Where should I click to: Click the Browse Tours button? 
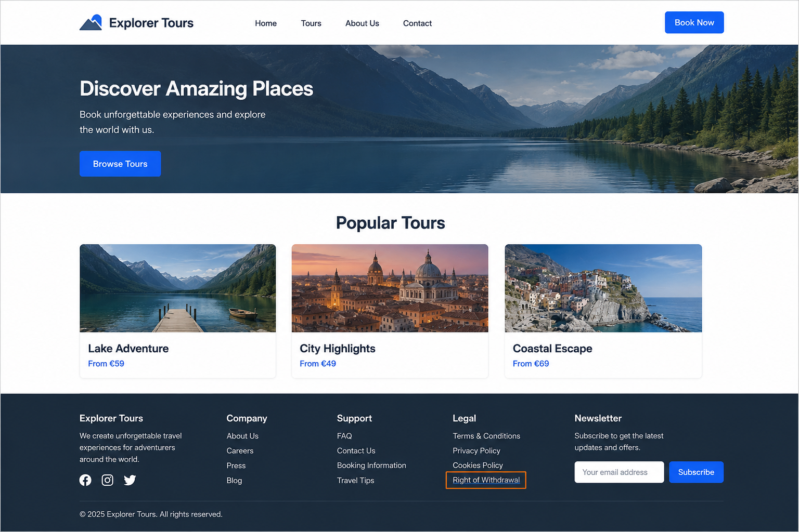coord(120,164)
